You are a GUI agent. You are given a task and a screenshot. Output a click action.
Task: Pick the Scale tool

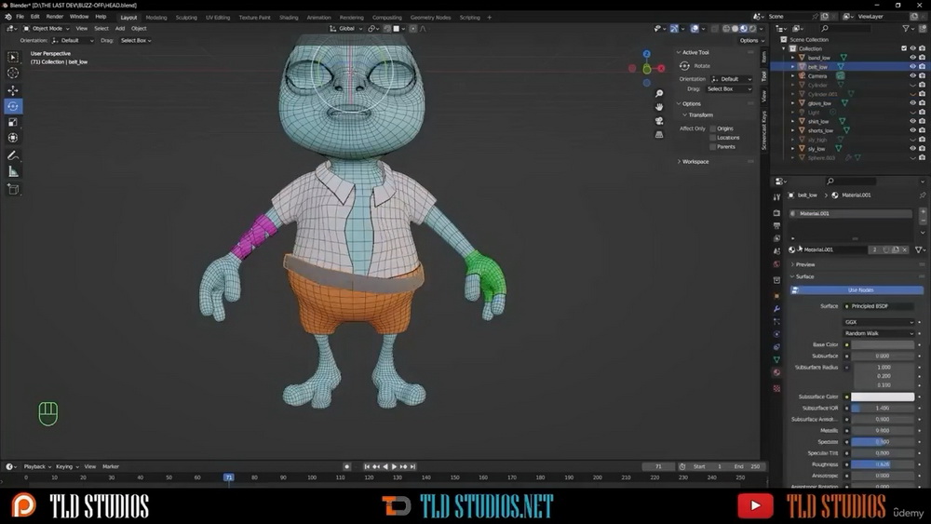(x=12, y=122)
